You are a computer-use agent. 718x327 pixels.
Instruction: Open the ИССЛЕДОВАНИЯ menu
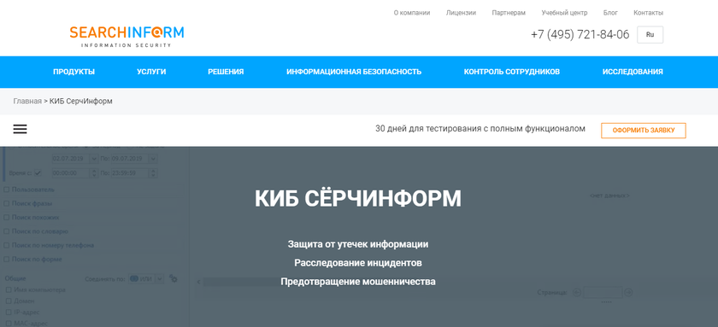[x=633, y=72]
